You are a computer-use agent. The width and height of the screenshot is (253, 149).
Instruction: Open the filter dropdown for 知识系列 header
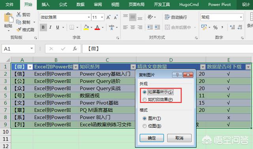tap(133, 67)
